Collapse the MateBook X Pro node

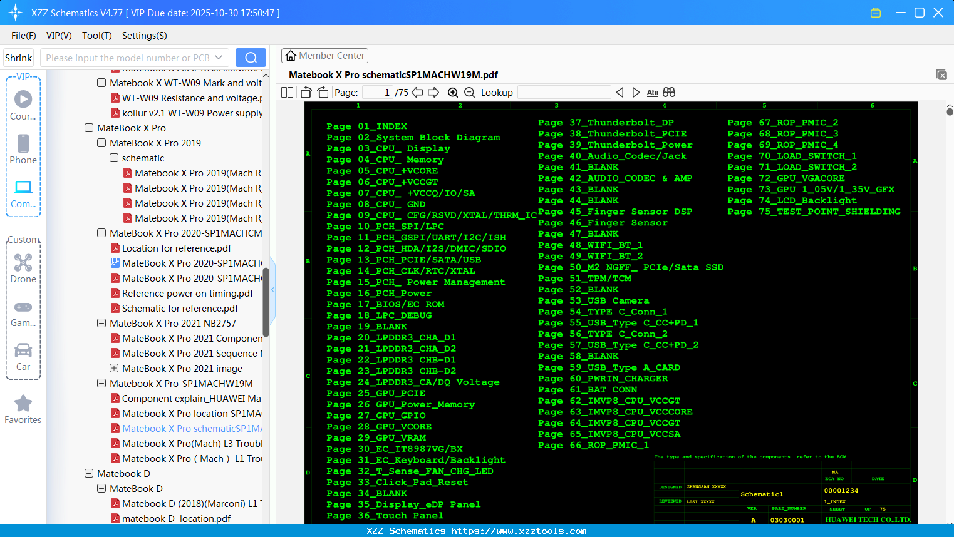[x=89, y=128]
